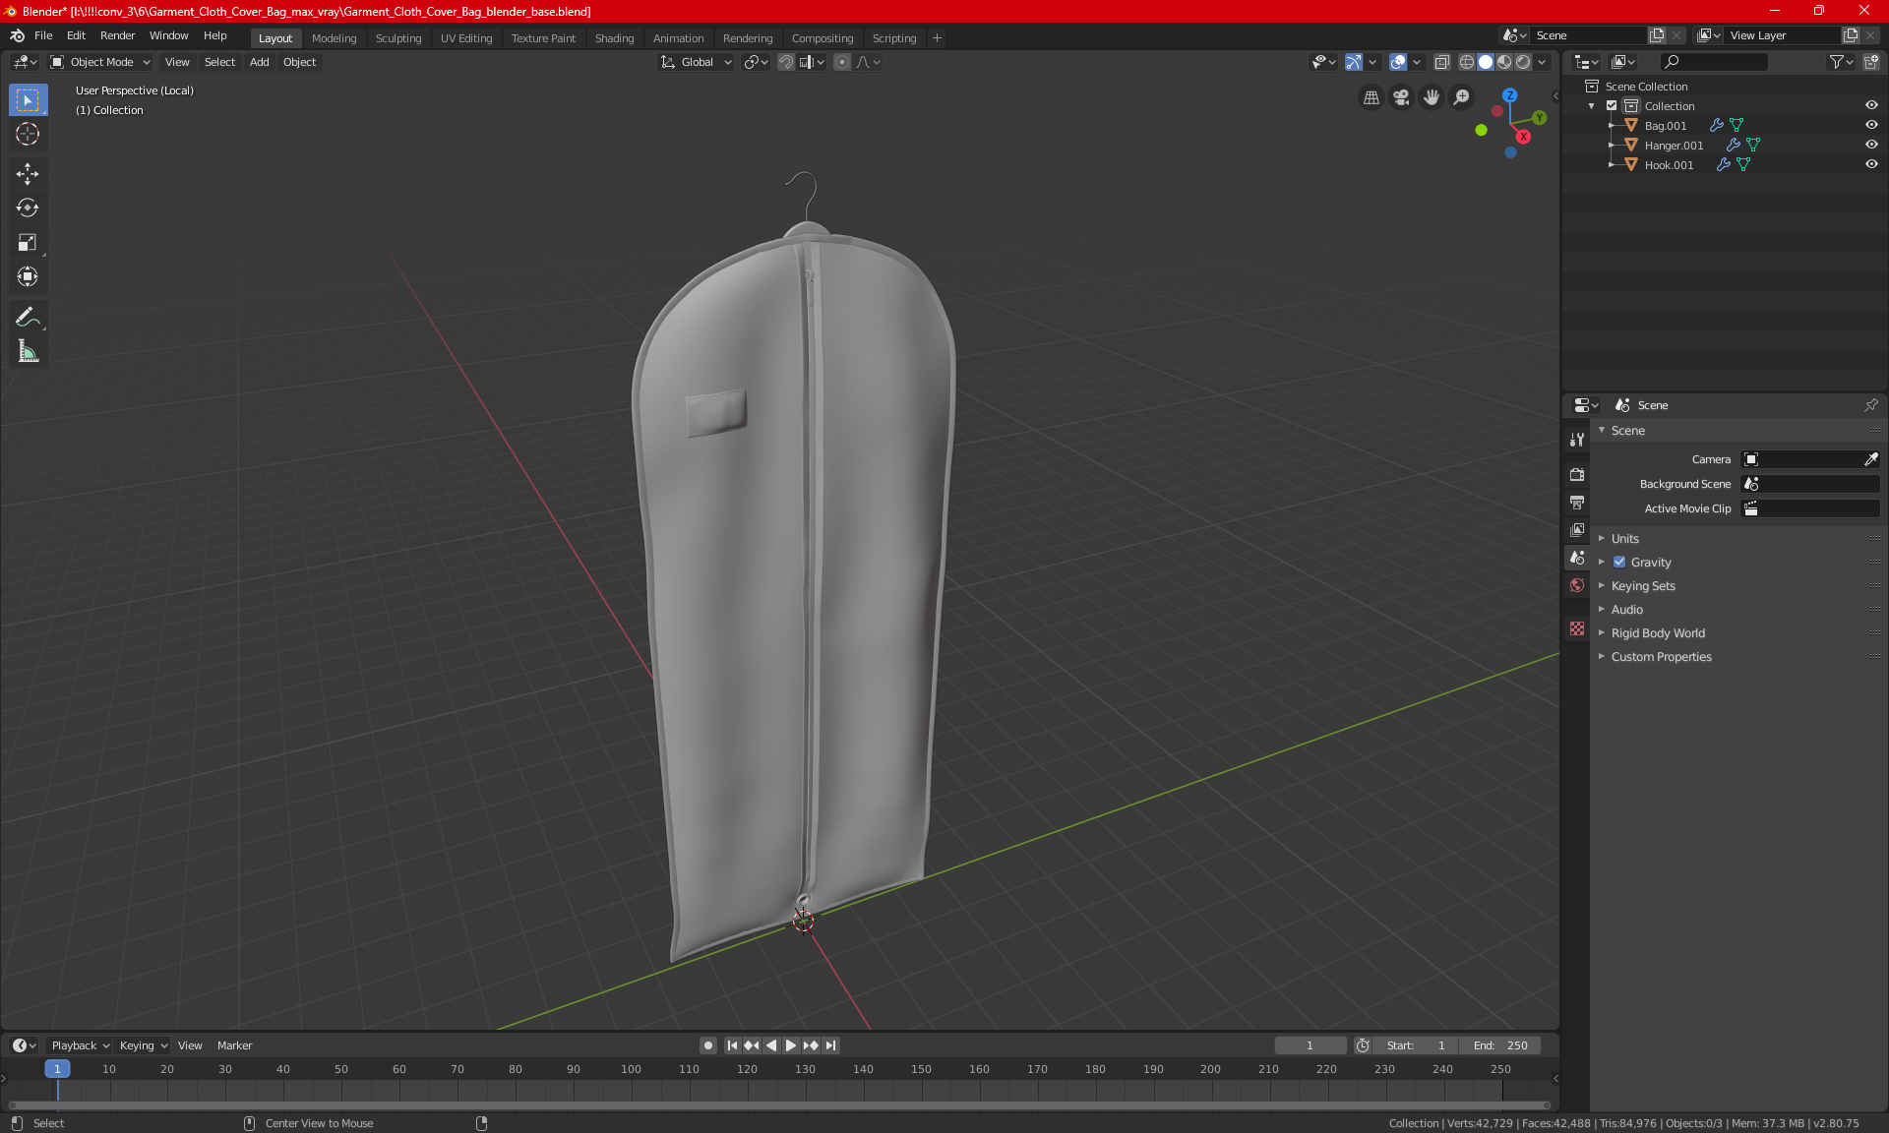1889x1133 pixels.
Task: Toggle proportional editing
Action: (x=842, y=62)
